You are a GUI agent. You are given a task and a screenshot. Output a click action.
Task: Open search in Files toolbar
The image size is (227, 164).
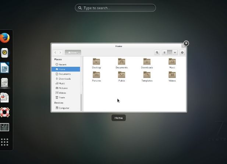(157, 52)
